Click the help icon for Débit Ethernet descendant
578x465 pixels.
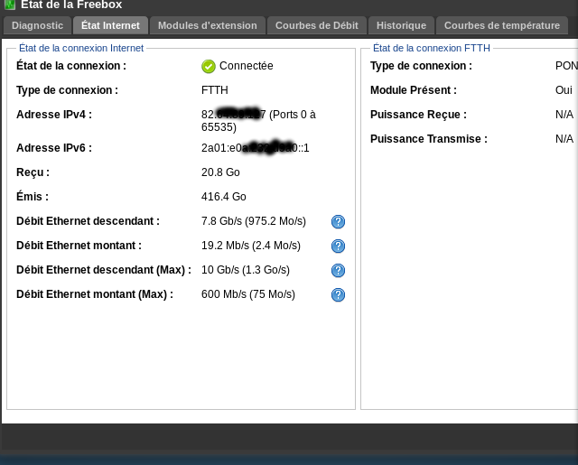[339, 221]
